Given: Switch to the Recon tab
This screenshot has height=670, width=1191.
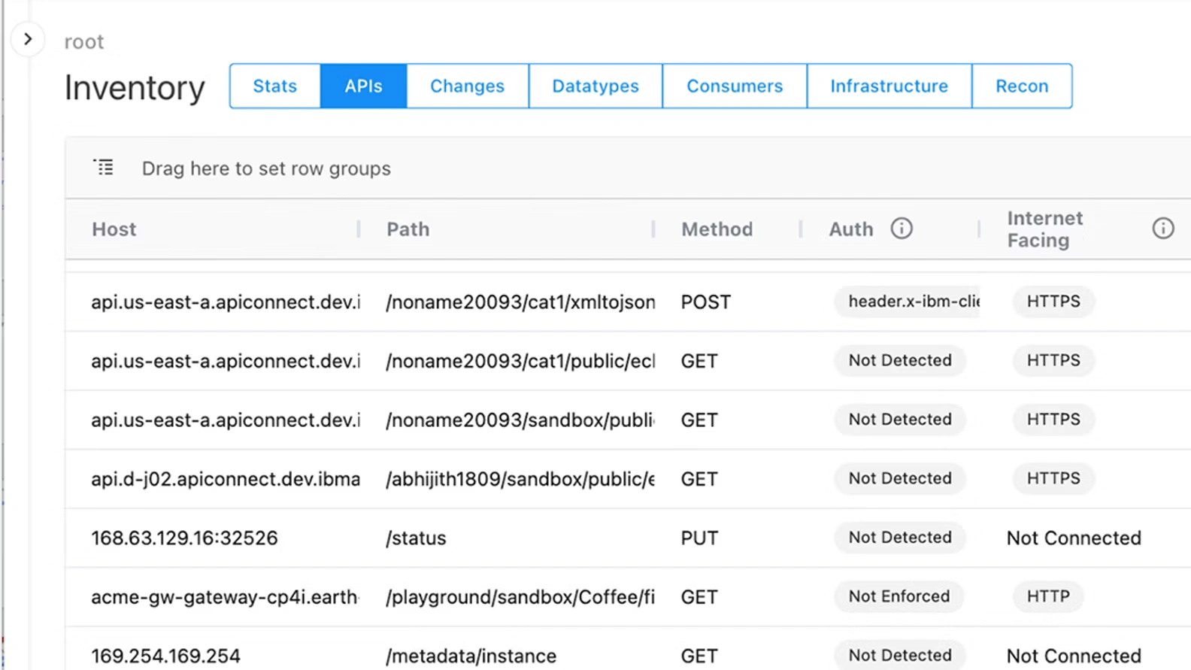Looking at the screenshot, I should click(x=1022, y=86).
